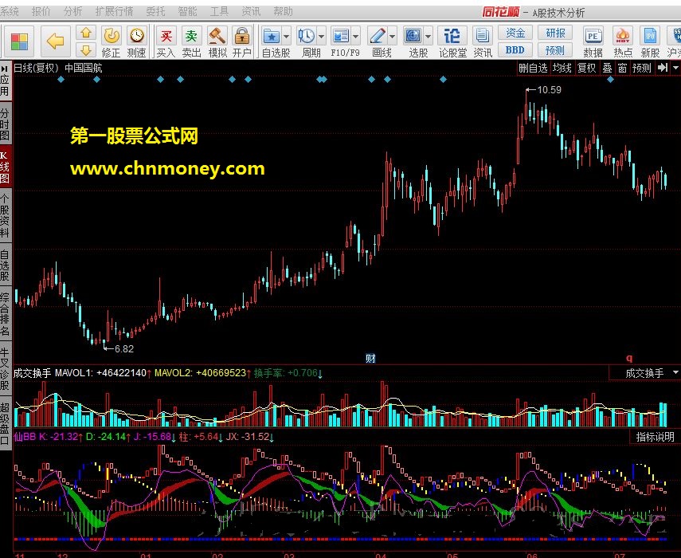Switch to the 分时图 side tab

point(5,124)
